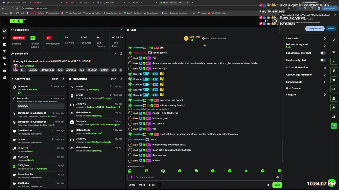Expand Slow mode settings
This screenshot has width=339, height=190.
(325, 39)
